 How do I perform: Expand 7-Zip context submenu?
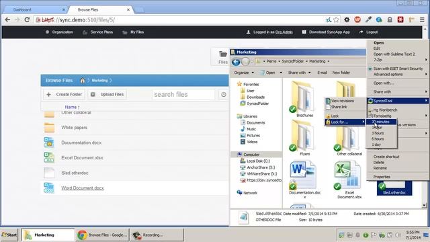tap(398, 60)
